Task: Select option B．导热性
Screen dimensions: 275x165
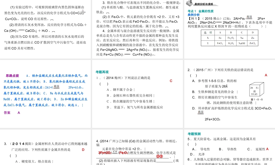Action: coord(228,149)
